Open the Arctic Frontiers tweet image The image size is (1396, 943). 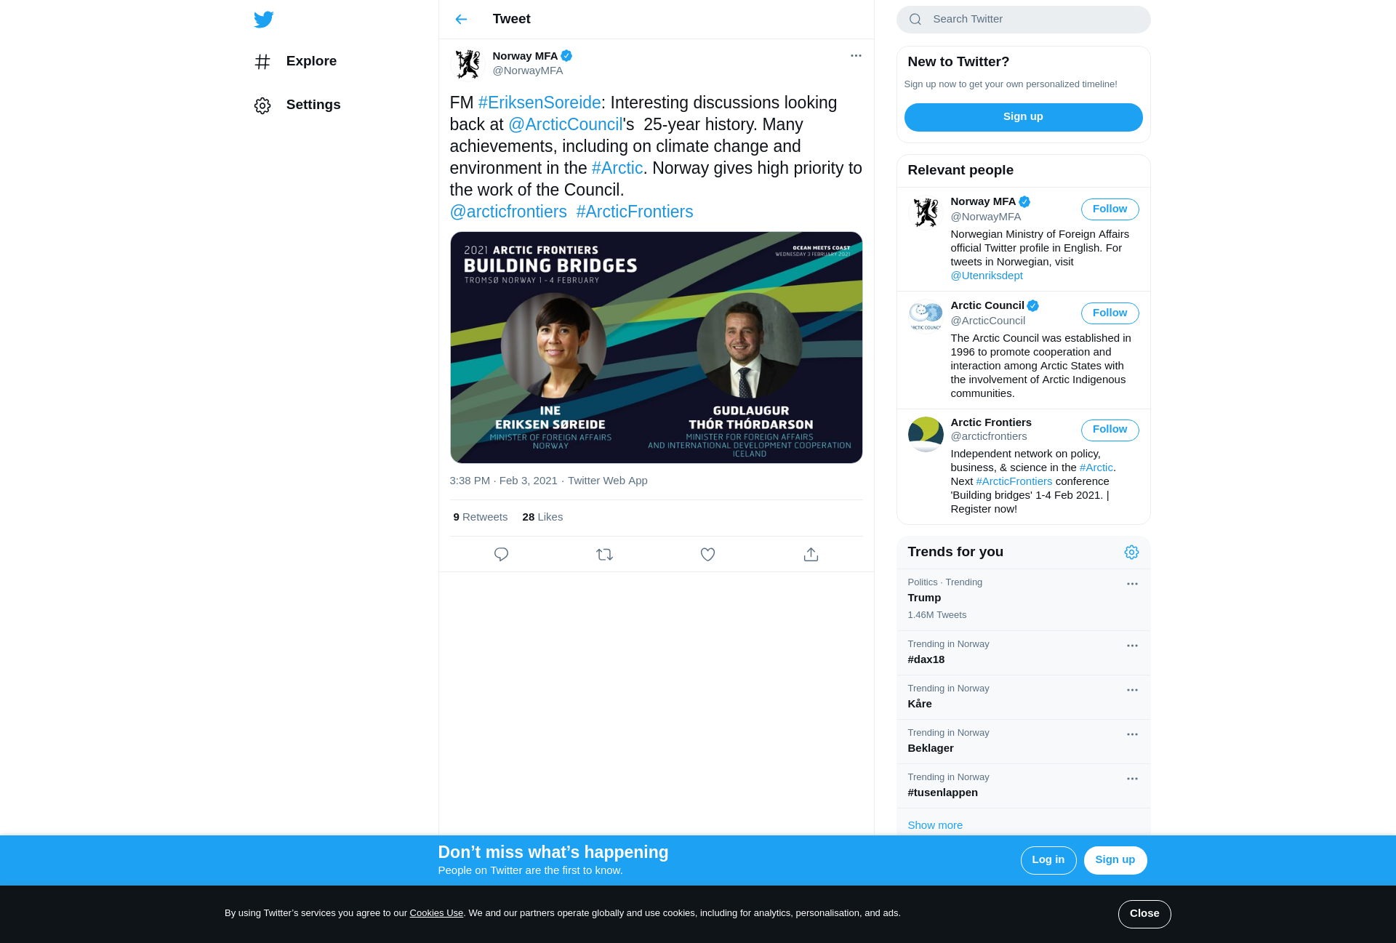point(656,348)
